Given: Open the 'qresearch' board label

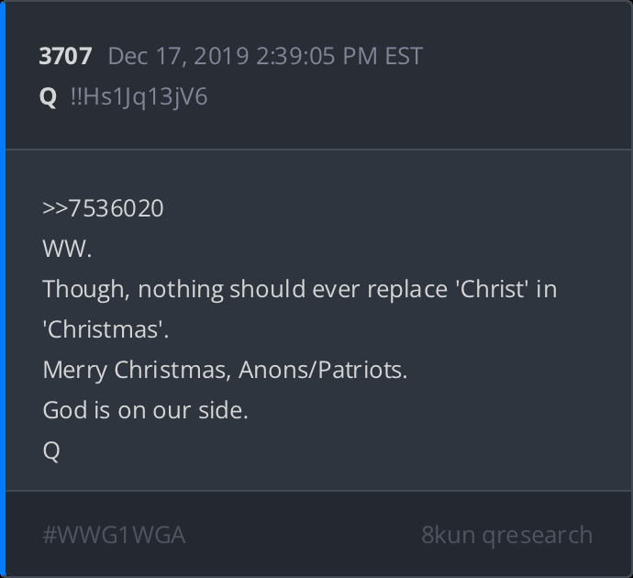Looking at the screenshot, I should 536,535.
